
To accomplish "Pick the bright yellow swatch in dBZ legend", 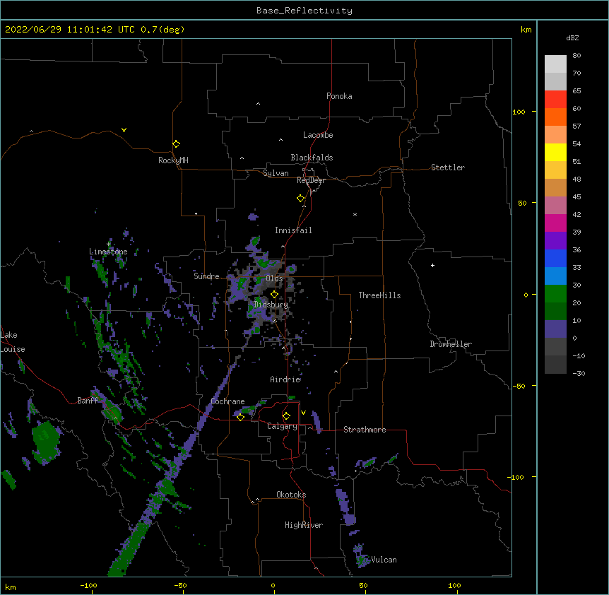I will [x=555, y=152].
